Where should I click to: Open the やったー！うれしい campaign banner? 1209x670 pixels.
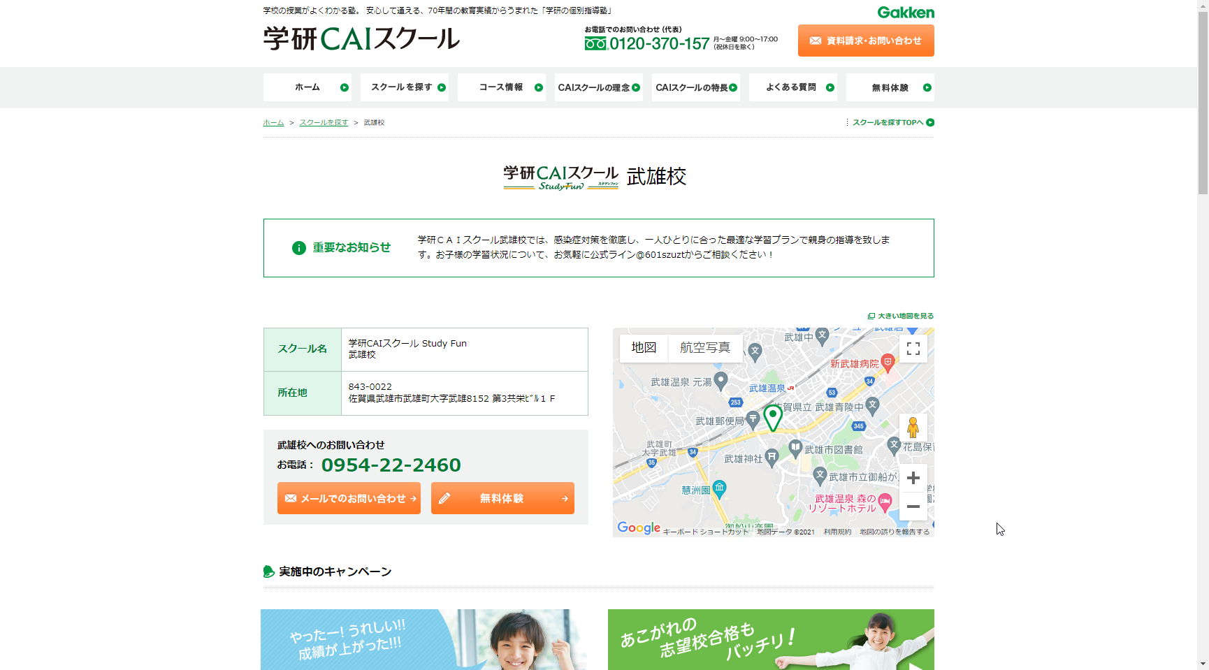pos(423,639)
